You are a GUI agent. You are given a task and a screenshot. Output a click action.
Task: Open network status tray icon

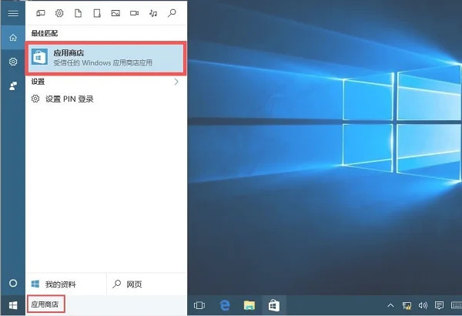tap(407, 305)
